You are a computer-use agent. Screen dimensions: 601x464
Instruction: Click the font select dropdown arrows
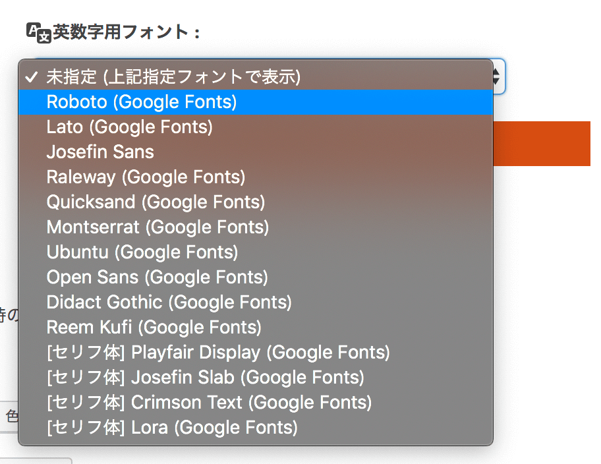pyautogui.click(x=498, y=76)
